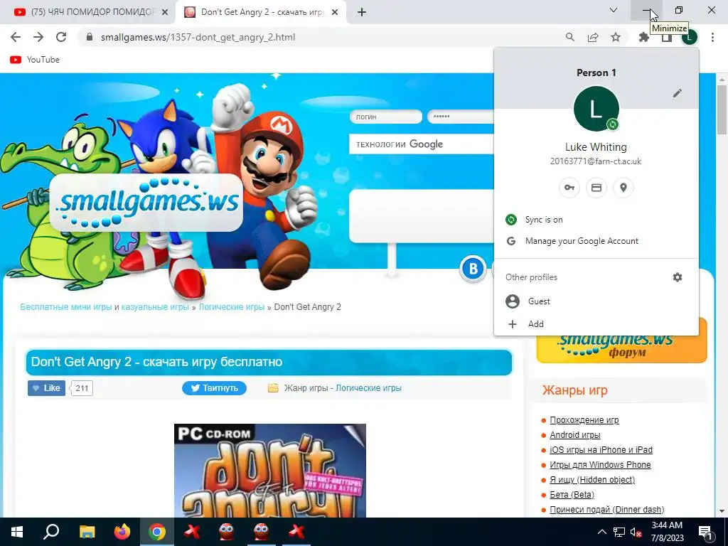
Task: Close the profile menu via the avatar button
Action: click(690, 37)
